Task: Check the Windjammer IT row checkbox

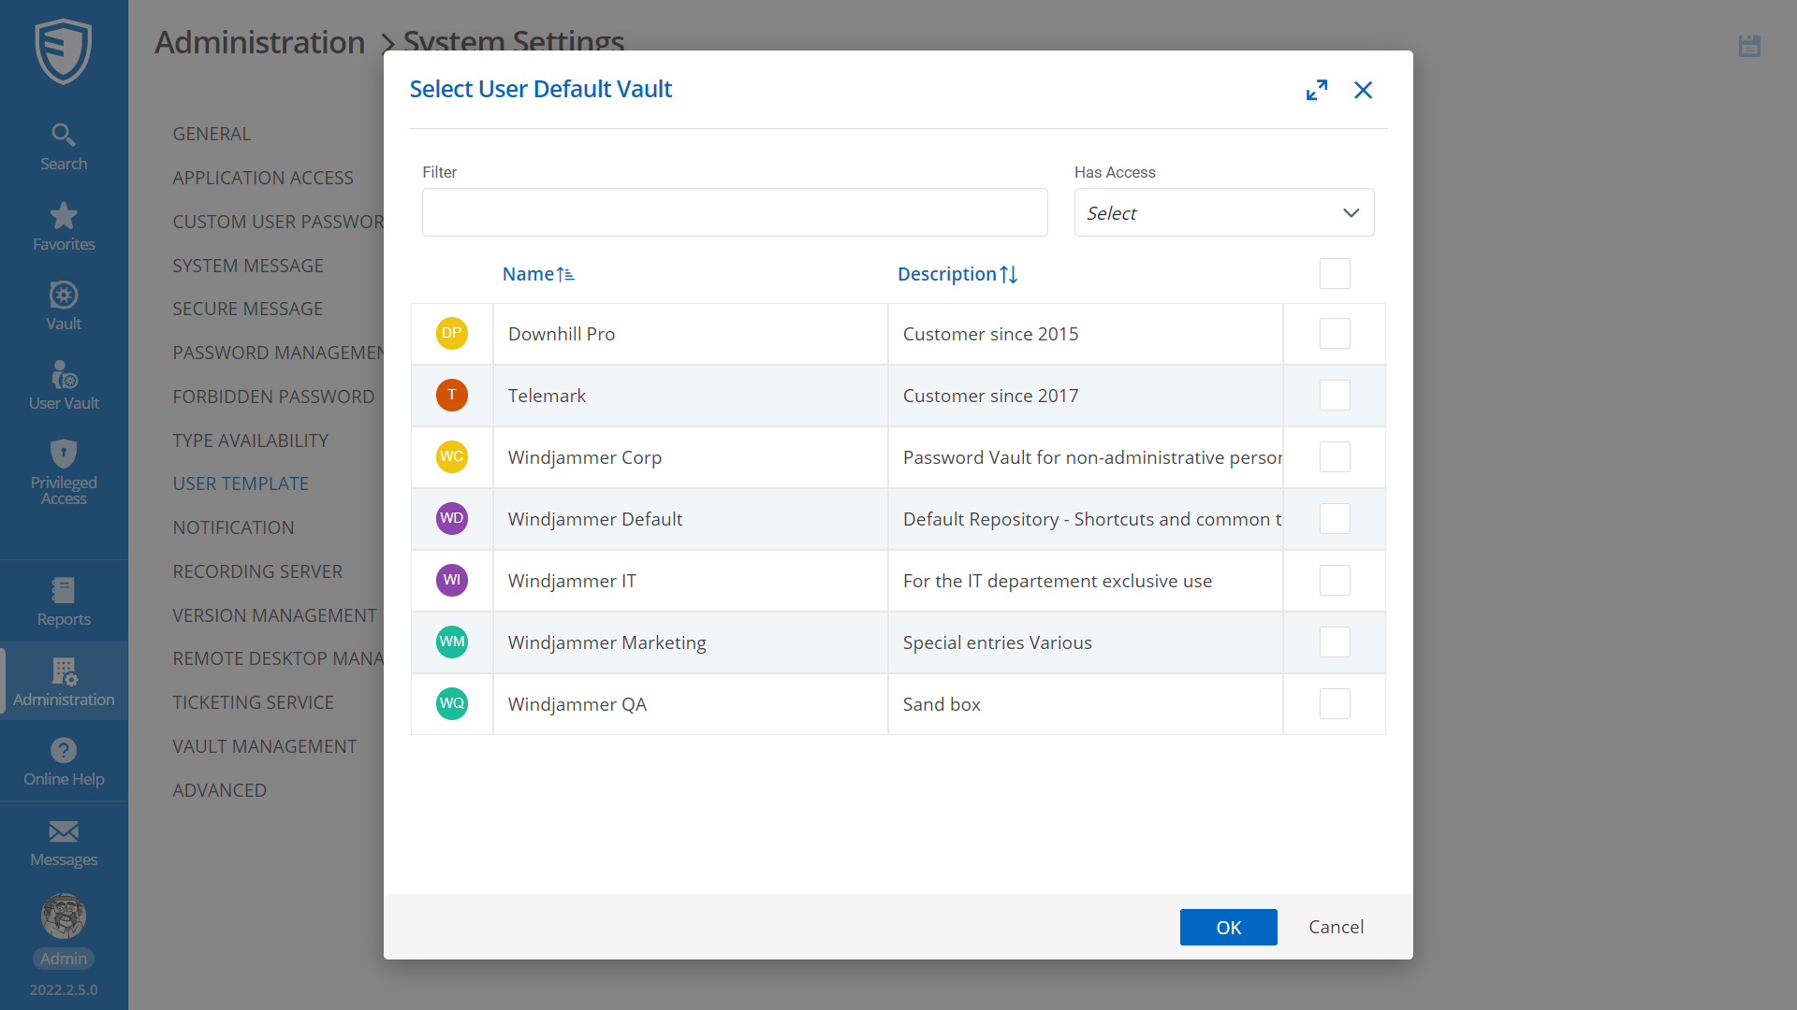Action: point(1335,581)
